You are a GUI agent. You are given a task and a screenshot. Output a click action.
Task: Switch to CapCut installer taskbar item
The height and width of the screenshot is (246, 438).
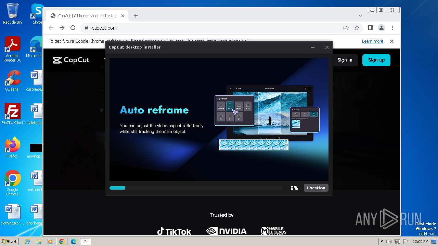85,242
